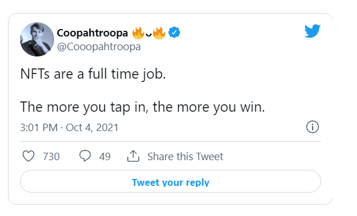Select Share this Tweet text
Screen dimensions: 357x216
tap(185, 157)
